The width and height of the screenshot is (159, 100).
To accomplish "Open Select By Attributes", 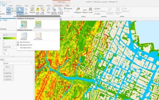I will tap(54, 11).
